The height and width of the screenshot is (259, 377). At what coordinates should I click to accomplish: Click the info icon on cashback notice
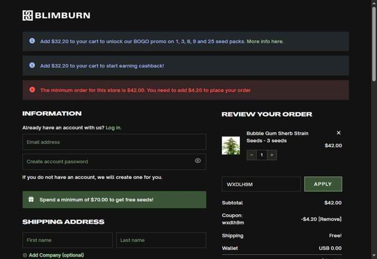coord(32,65)
